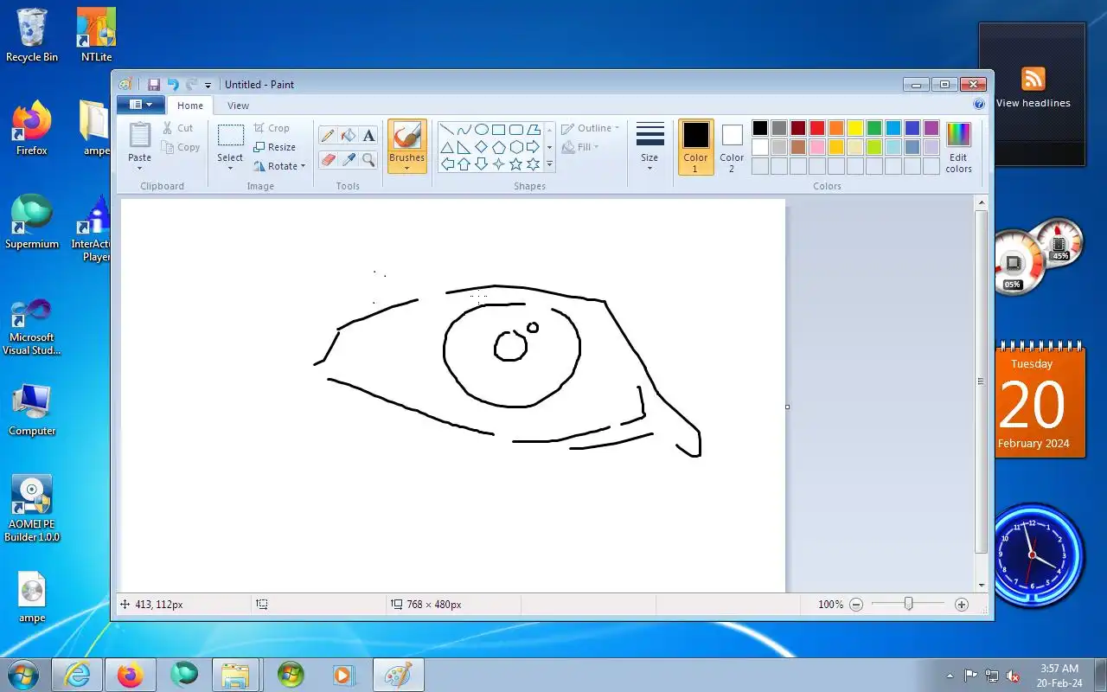
Task: Click the volume speaker tray icon
Action: [x=1013, y=676]
